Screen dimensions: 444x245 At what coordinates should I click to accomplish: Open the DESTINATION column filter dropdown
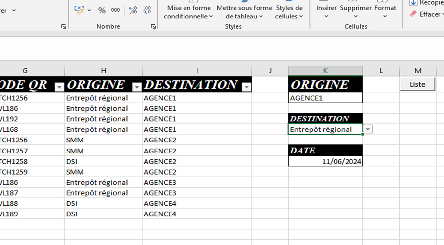click(247, 87)
